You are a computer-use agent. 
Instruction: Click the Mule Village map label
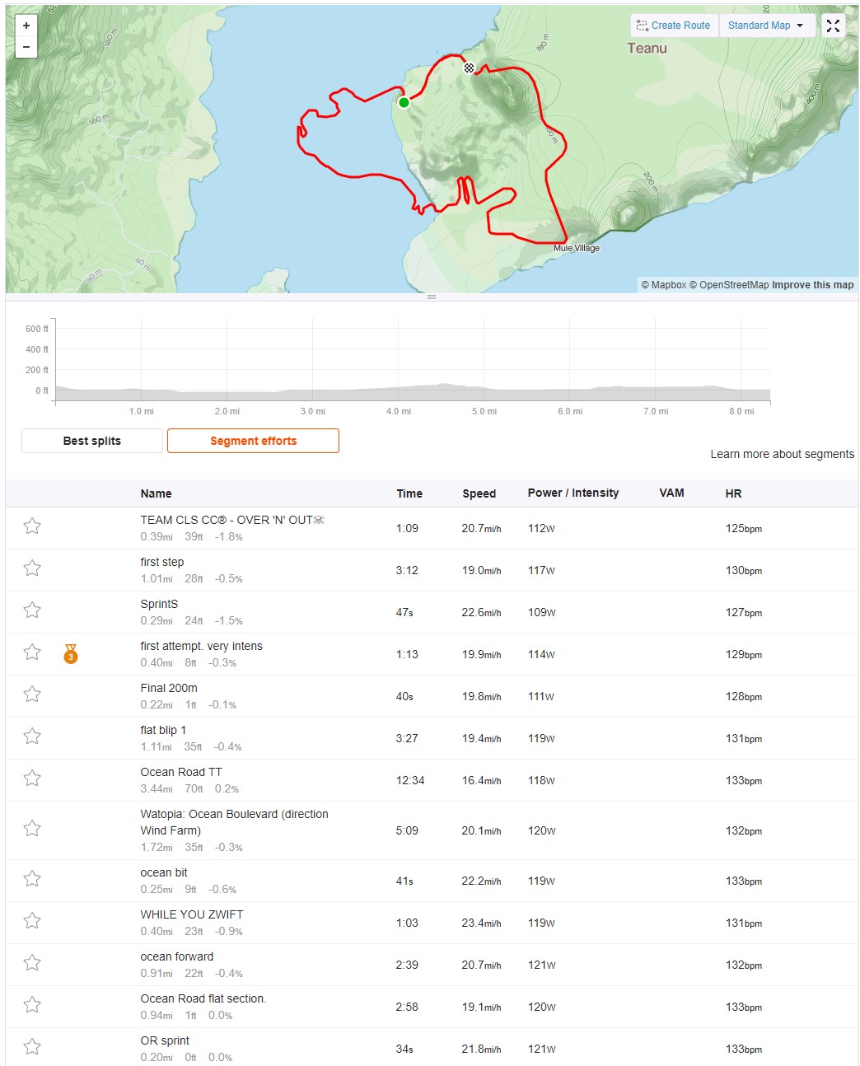point(577,248)
